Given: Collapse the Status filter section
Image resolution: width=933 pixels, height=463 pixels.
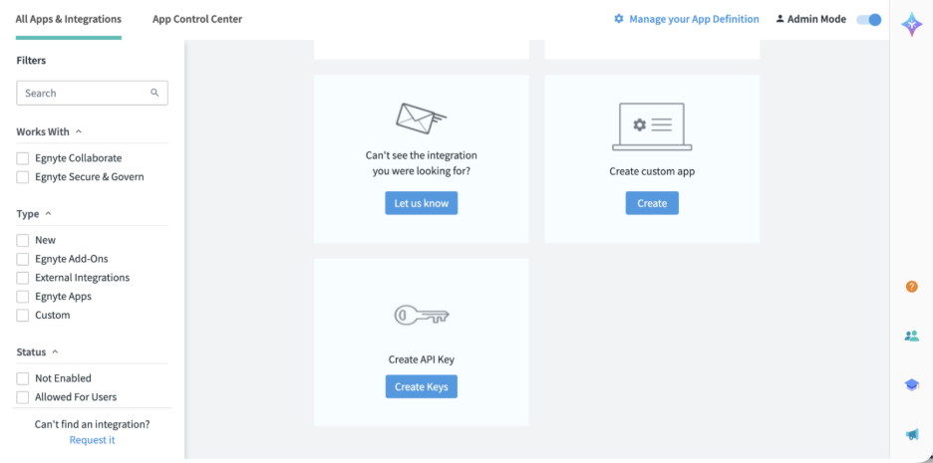Looking at the screenshot, I should [x=56, y=351].
